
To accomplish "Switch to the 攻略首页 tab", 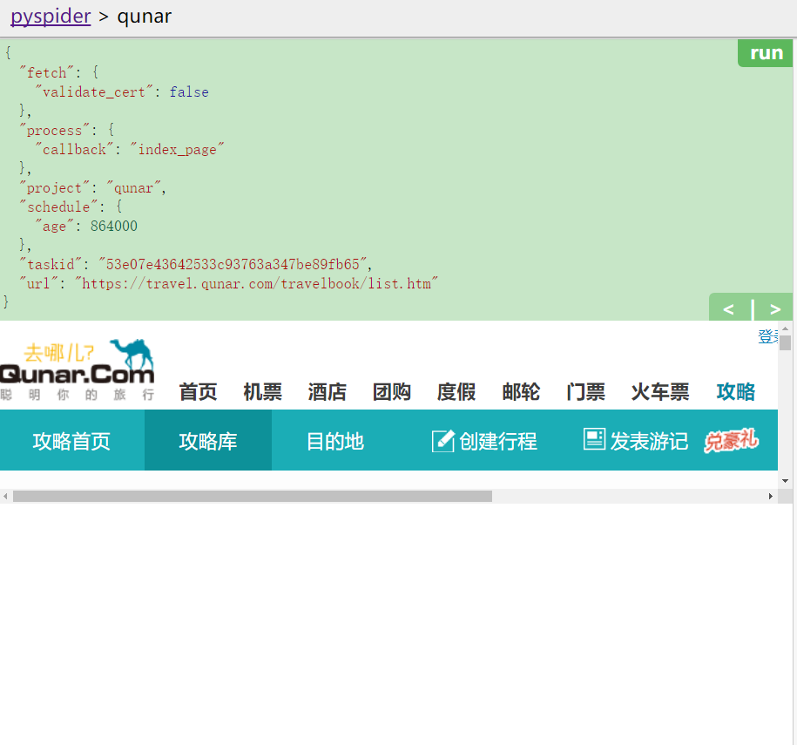I will pos(71,440).
